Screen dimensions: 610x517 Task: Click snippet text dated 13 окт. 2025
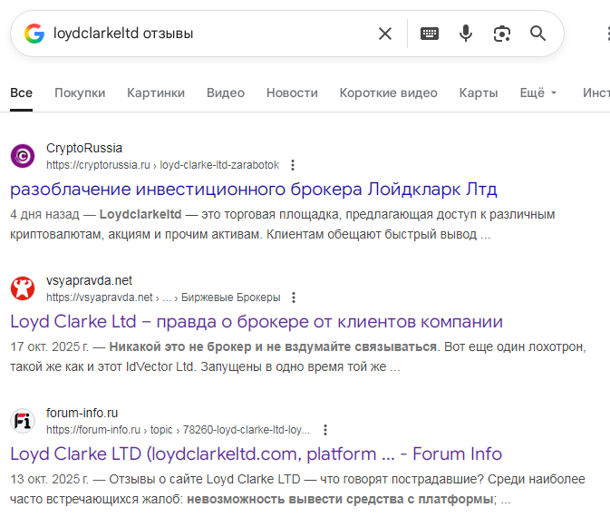point(297,489)
